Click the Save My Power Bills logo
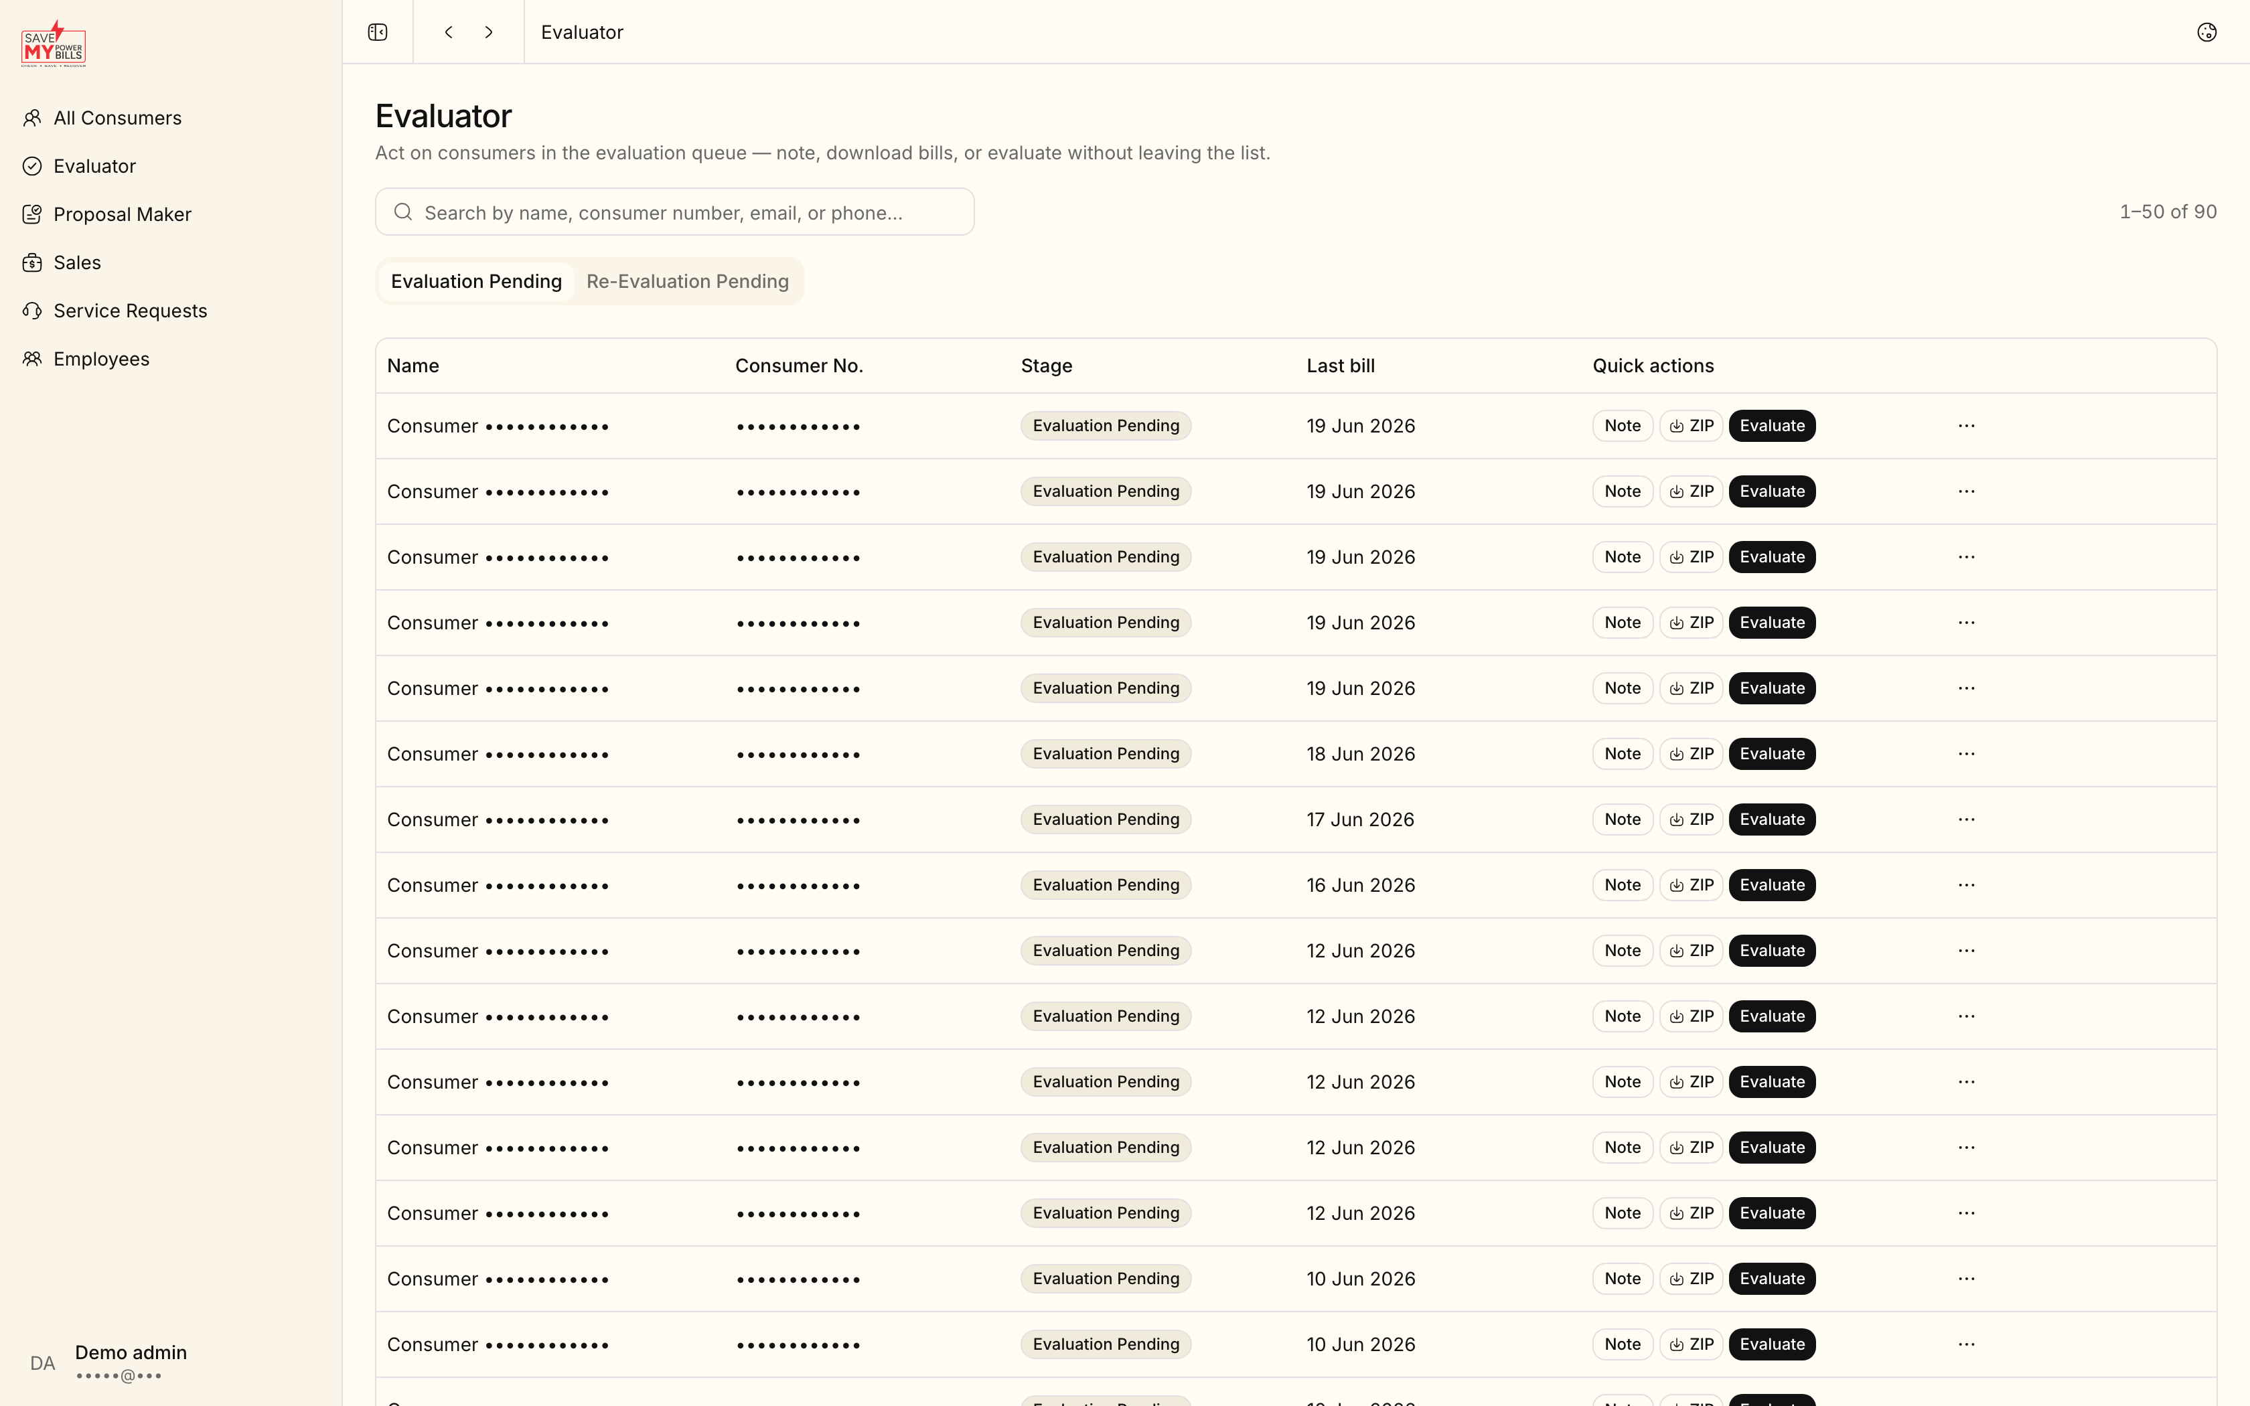Image resolution: width=2250 pixels, height=1406 pixels. [x=54, y=44]
